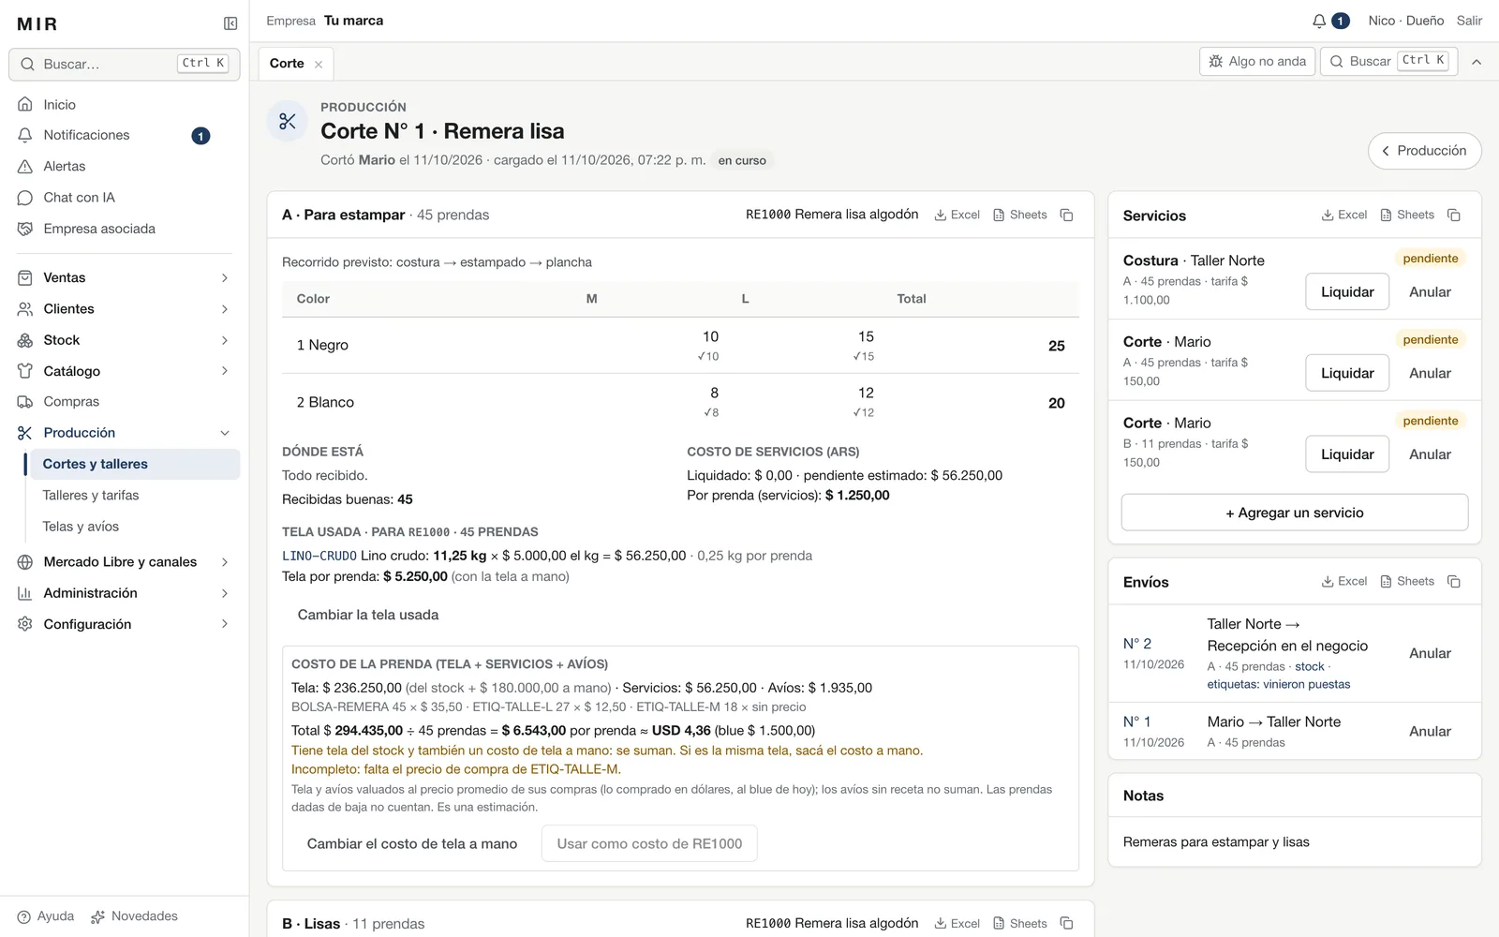Click Cambiar la tela usada

(368, 615)
